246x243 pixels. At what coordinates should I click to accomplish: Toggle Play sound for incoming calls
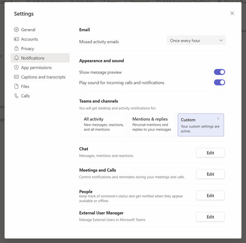coord(219,83)
